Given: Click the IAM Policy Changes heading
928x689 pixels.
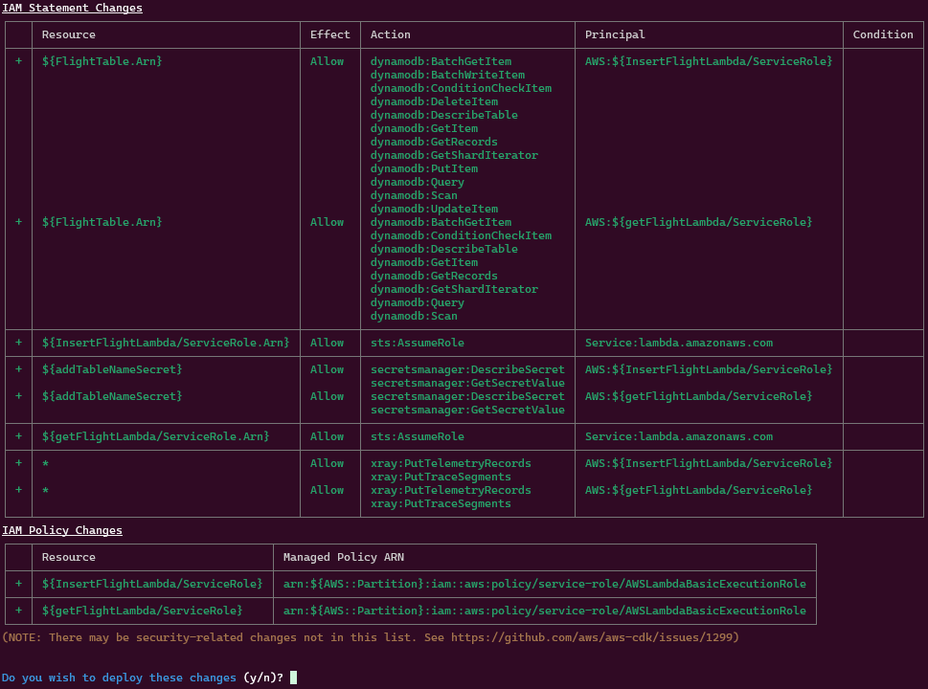Looking at the screenshot, I should pyautogui.click(x=62, y=530).
